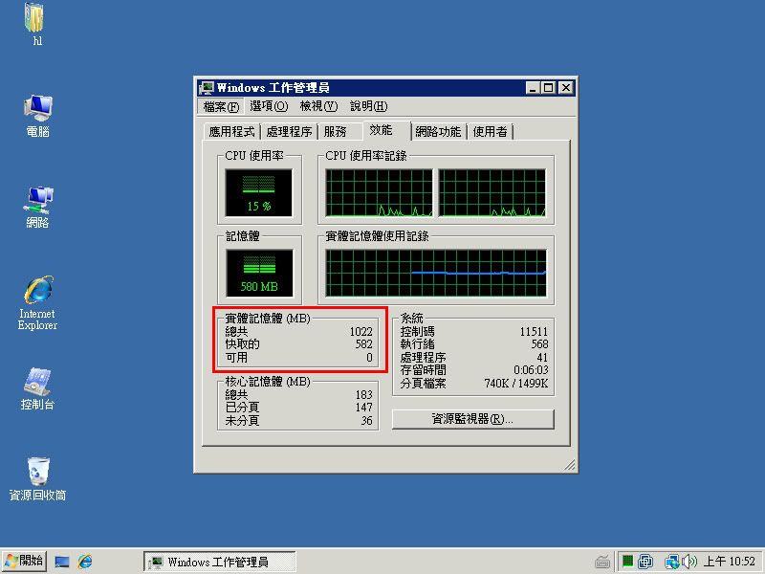Switch to the 網路功能 tab
The width and height of the screenshot is (765, 574).
(x=438, y=132)
